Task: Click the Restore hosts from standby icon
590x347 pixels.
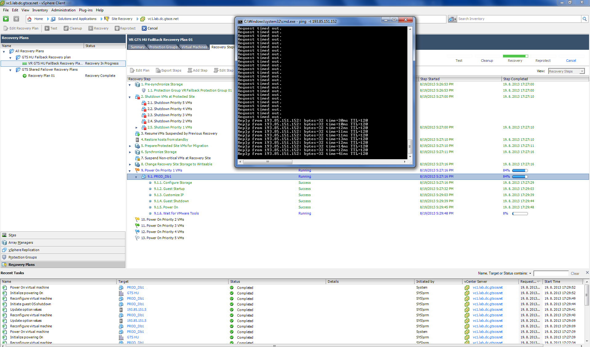Action: pyautogui.click(x=137, y=140)
